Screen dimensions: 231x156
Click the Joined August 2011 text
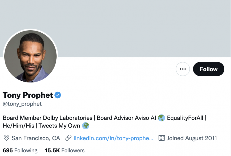pos(192,138)
